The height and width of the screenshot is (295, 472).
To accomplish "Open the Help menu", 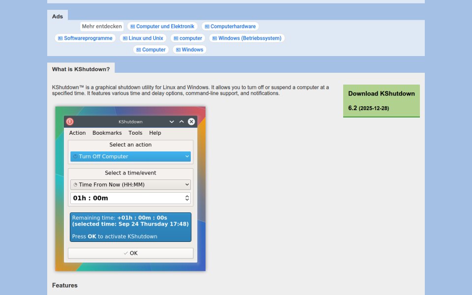I will [x=155, y=133].
